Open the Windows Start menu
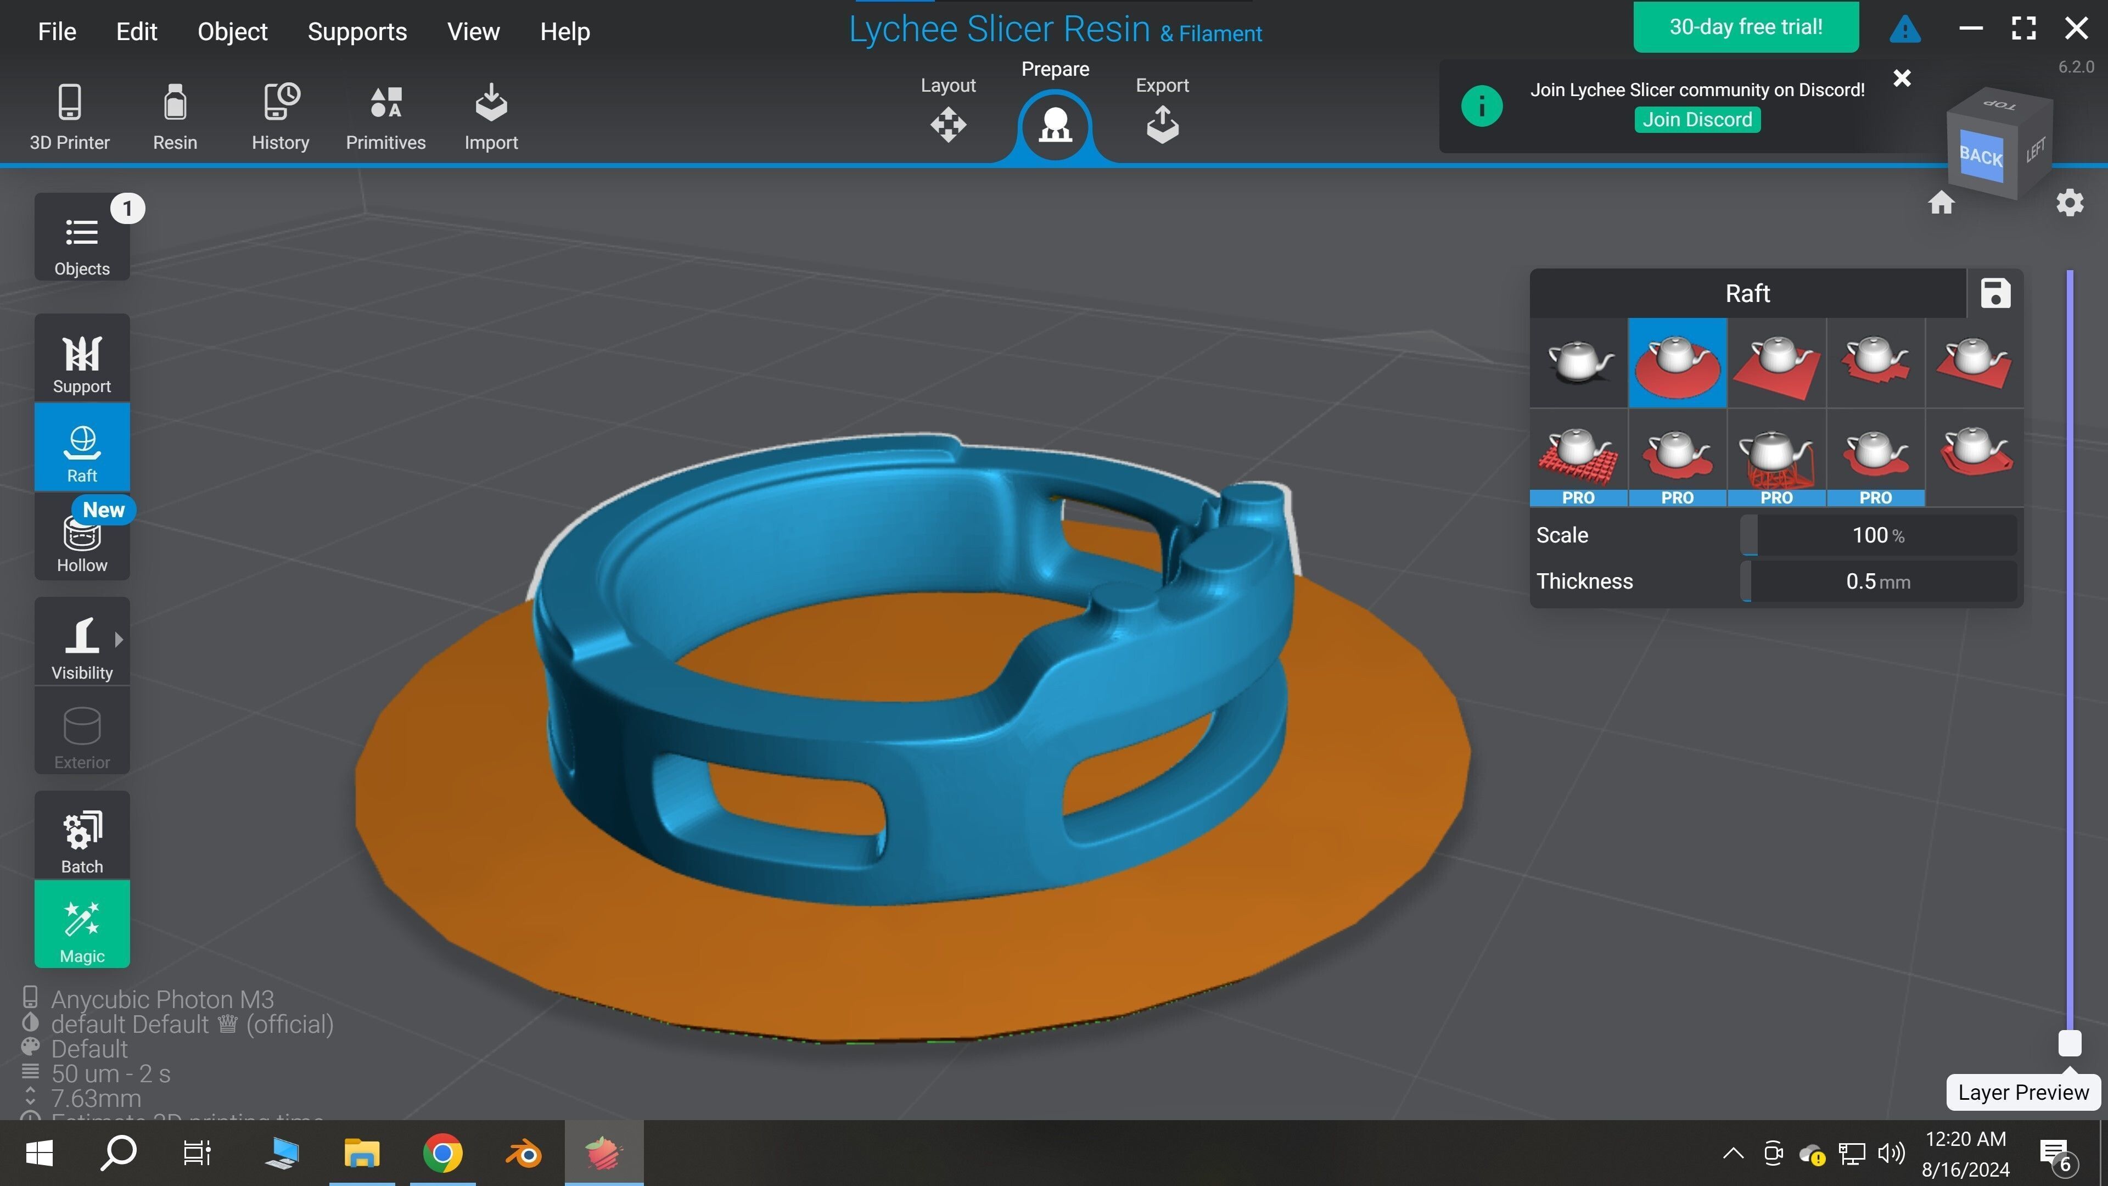Screen dimensions: 2108x1186 (38, 1153)
